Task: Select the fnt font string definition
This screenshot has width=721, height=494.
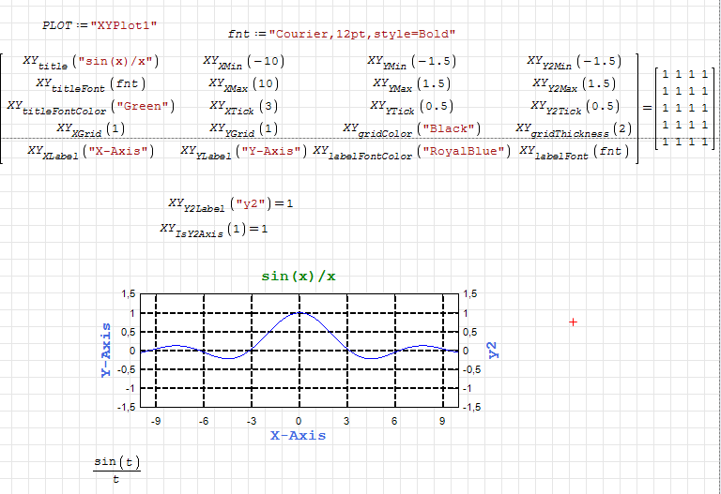Action: point(342,34)
